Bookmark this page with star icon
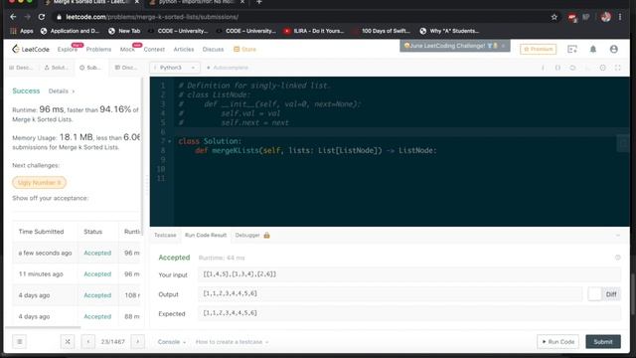The width and height of the screenshot is (636, 358). tap(555, 17)
